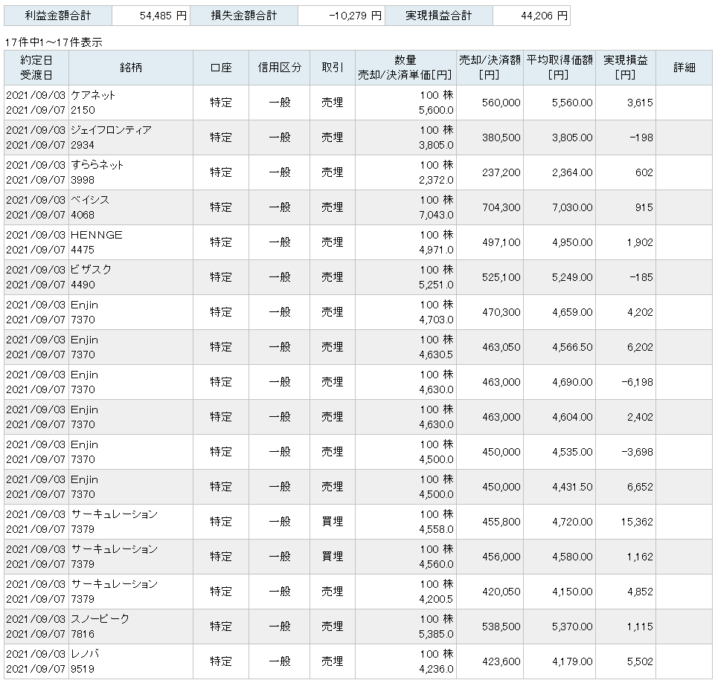Click Enjin average cost 4,566.50
715x683 pixels.
click(572, 347)
